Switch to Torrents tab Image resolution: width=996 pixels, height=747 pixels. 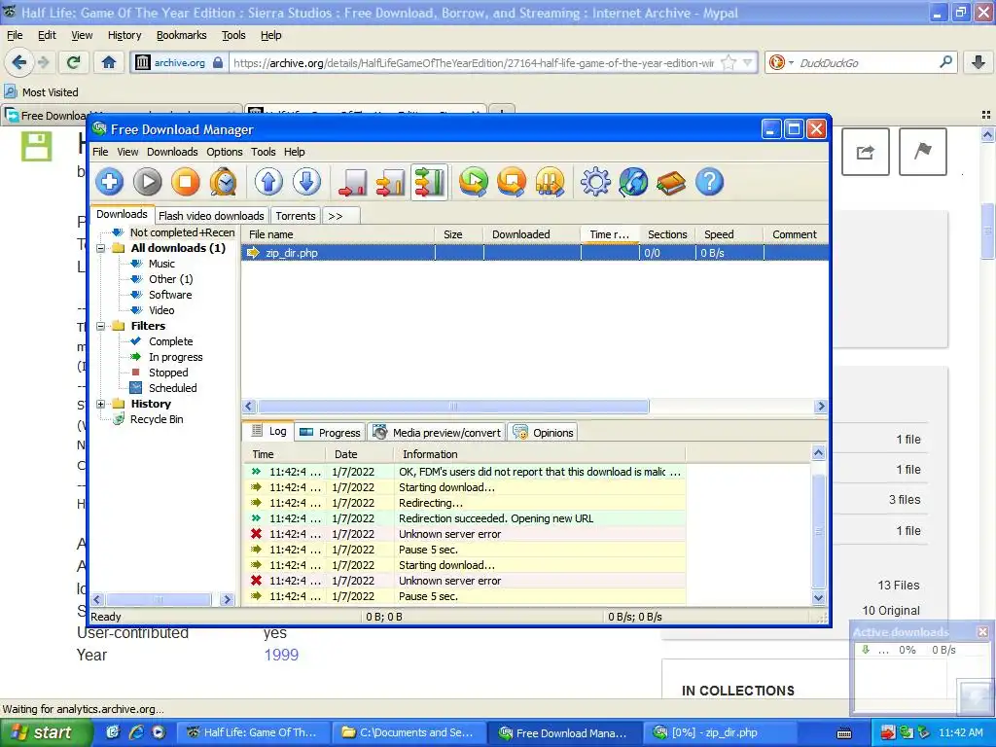click(296, 216)
